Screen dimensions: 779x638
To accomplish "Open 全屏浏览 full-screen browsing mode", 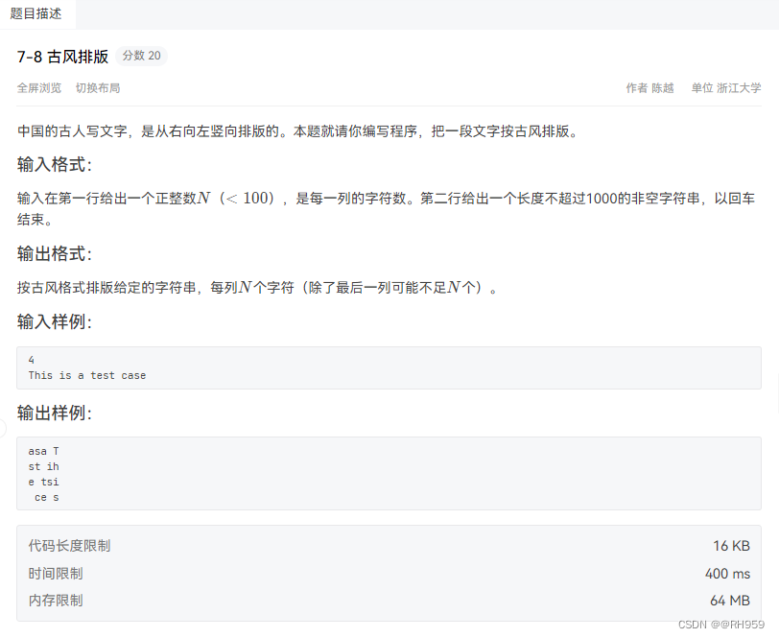I will 38,87.
